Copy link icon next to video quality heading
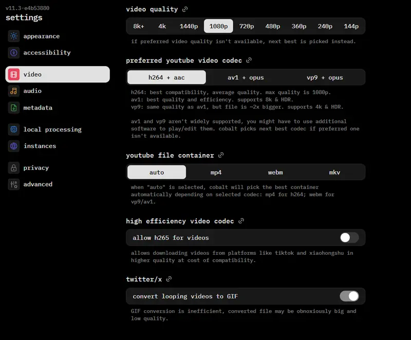 click(185, 9)
